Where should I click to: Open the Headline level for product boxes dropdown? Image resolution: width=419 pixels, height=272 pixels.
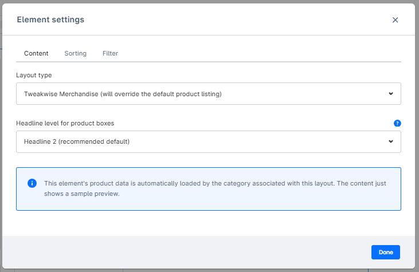pyautogui.click(x=209, y=142)
